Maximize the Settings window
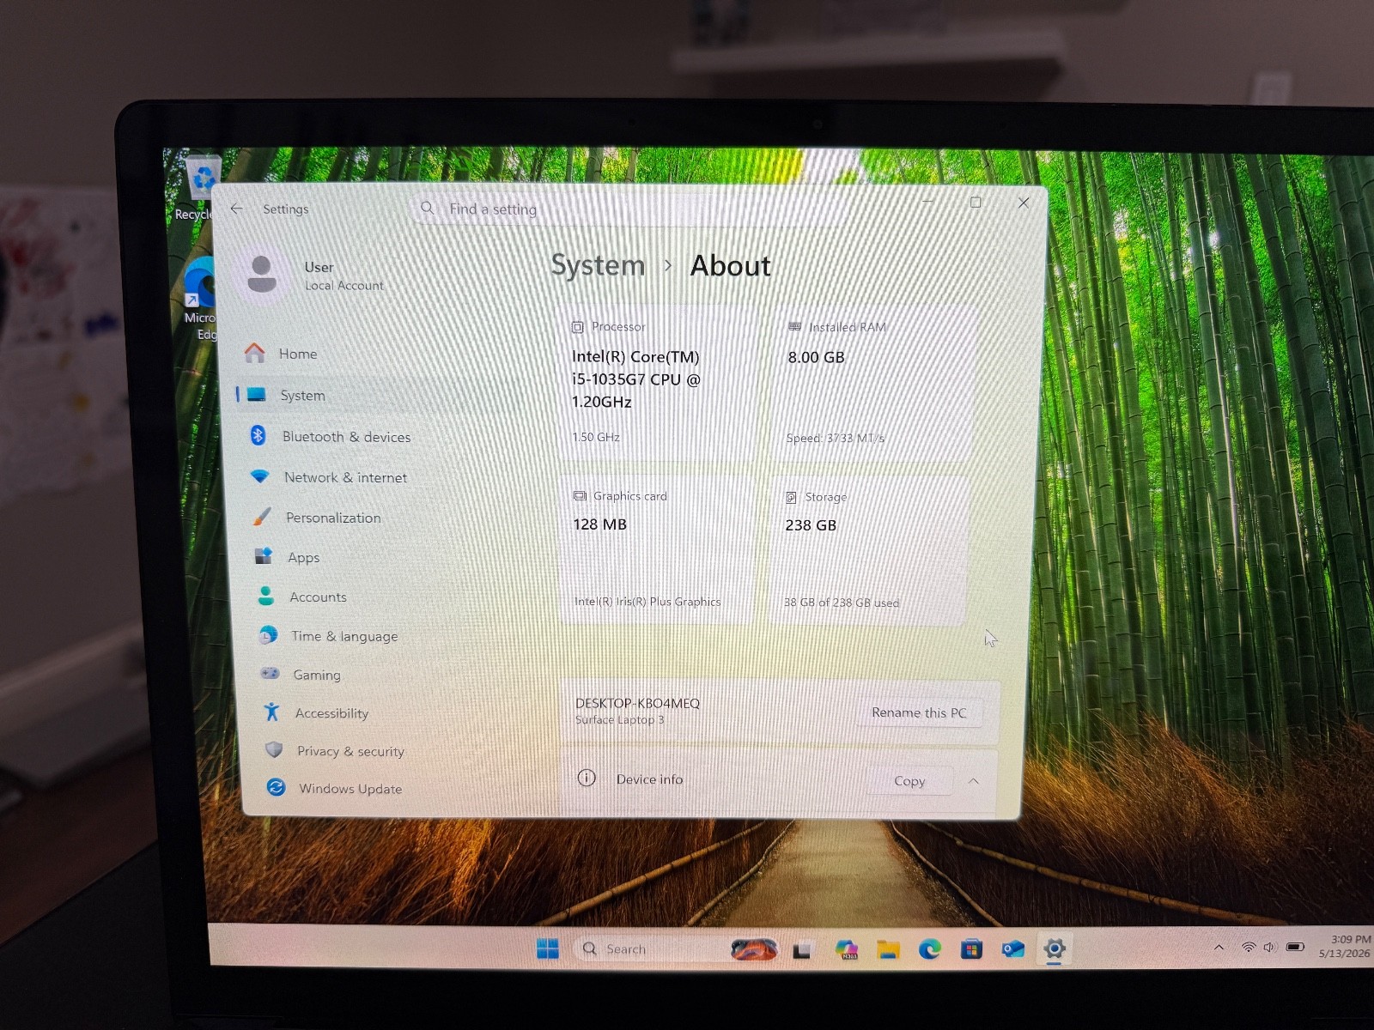The width and height of the screenshot is (1374, 1030). [976, 203]
